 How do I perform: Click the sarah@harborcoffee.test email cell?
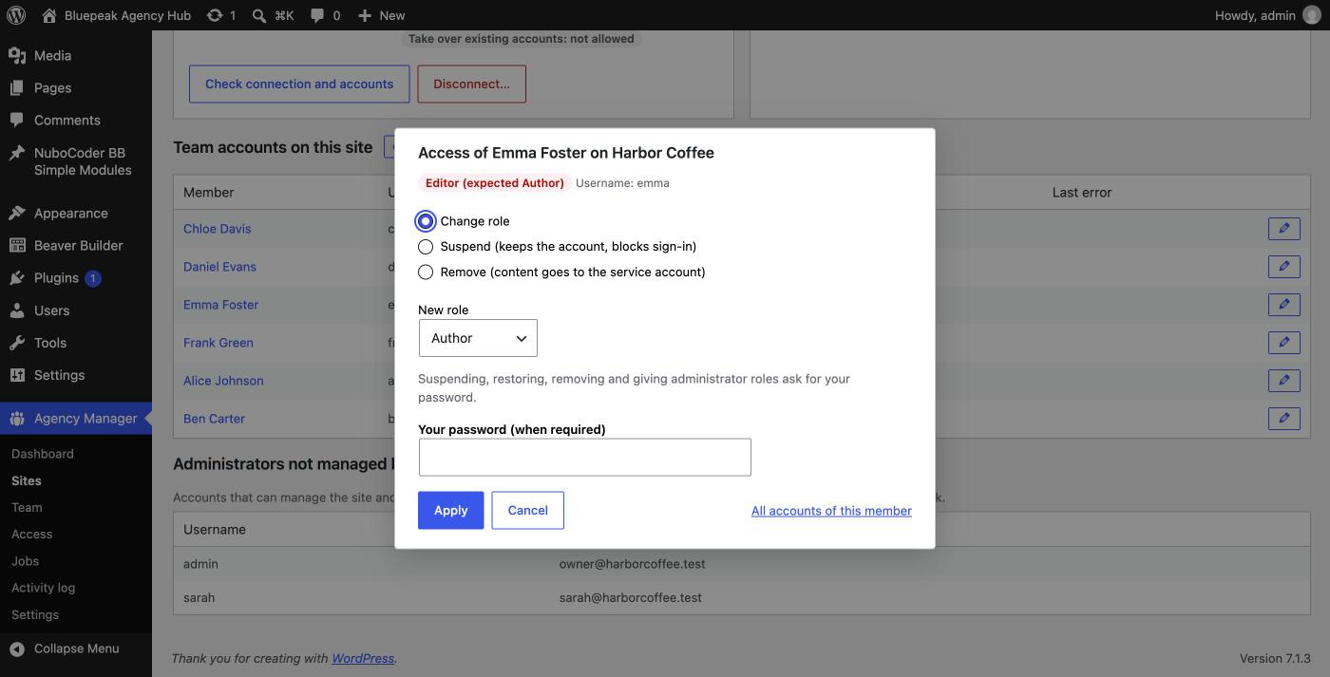631,598
